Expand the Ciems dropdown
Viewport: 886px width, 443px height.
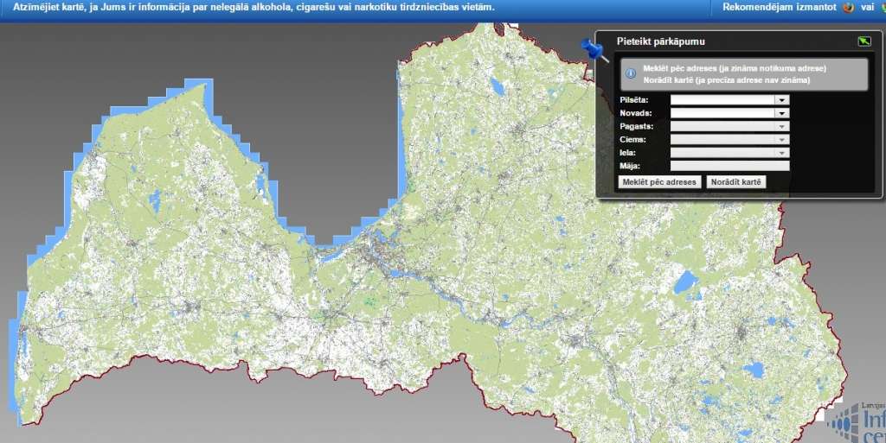pyautogui.click(x=782, y=139)
